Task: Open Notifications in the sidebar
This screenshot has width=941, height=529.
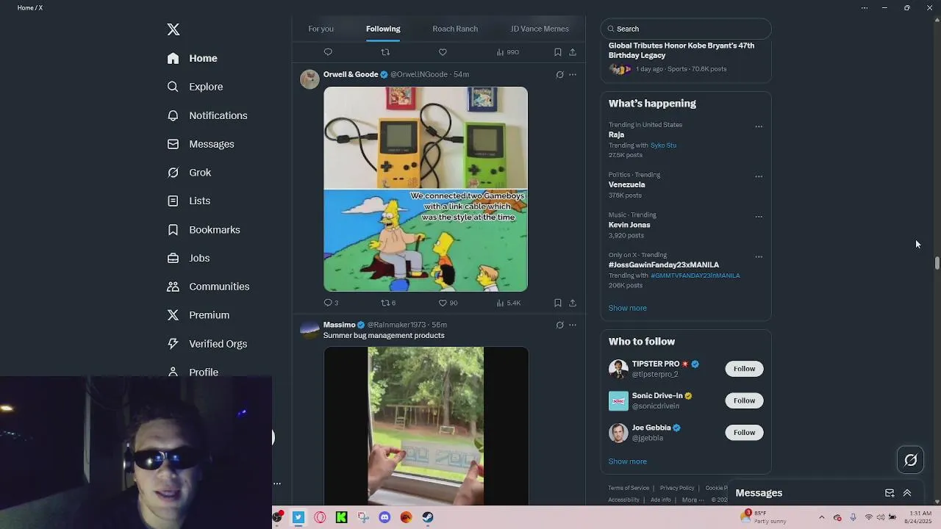Action: coord(207,115)
